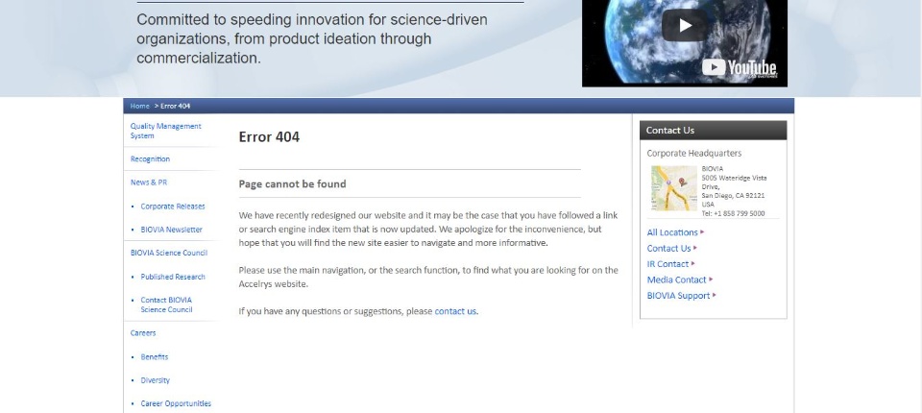Click the Corporate Headquarters label

coord(693,153)
